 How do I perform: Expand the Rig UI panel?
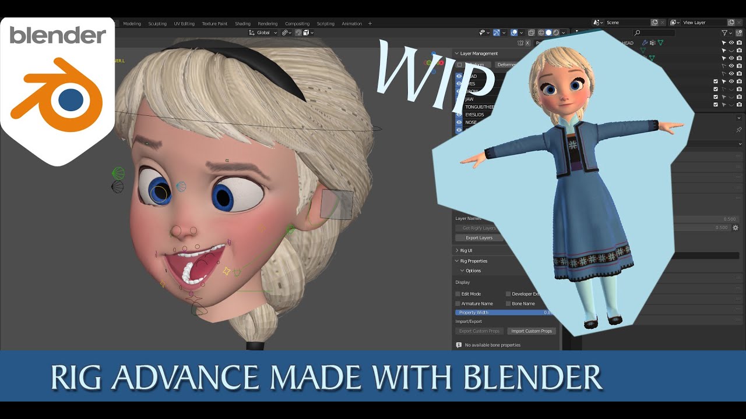[457, 251]
